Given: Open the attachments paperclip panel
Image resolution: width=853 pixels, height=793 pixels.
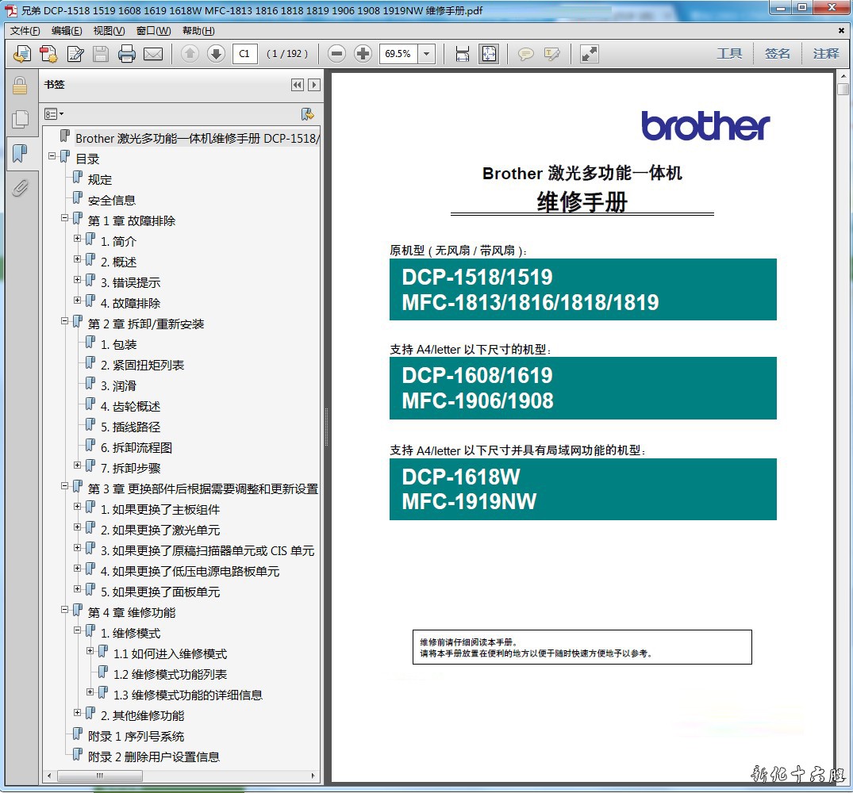Looking at the screenshot, I should coord(20,188).
